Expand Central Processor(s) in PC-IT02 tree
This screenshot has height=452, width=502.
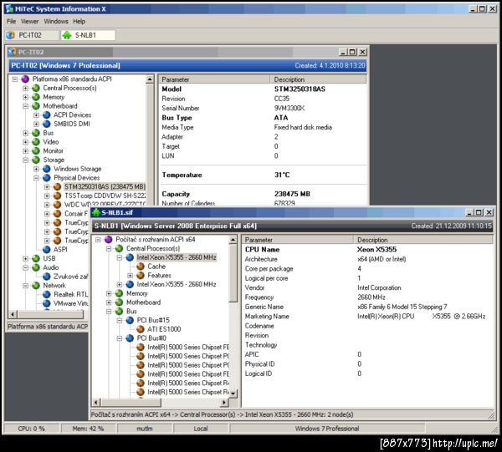[25, 88]
